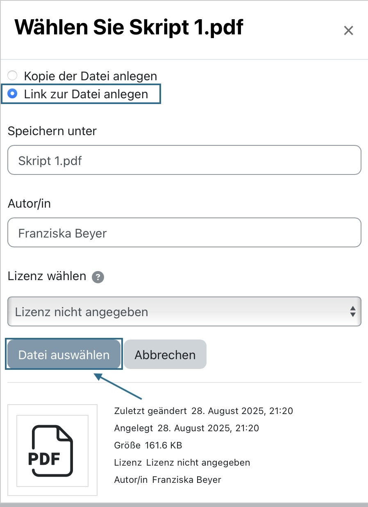Click the Kopie der Datei anlegen label text
Screen dimensions: 368x507
pyautogui.click(x=91, y=76)
